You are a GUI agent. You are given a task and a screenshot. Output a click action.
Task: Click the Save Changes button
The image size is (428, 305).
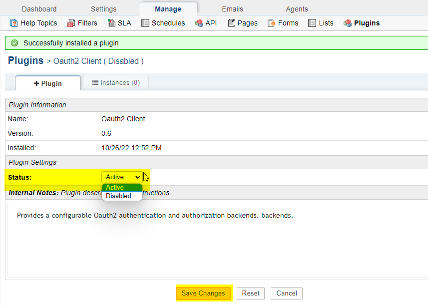click(203, 294)
